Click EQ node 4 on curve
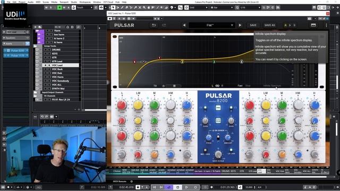Screen dimensions: 340x191 [x=242, y=62]
